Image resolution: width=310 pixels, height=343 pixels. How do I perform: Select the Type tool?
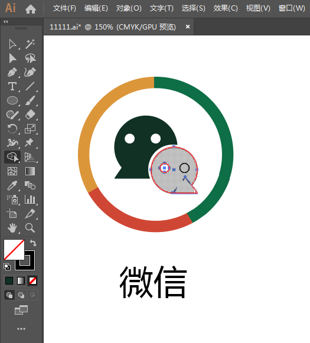(x=12, y=86)
